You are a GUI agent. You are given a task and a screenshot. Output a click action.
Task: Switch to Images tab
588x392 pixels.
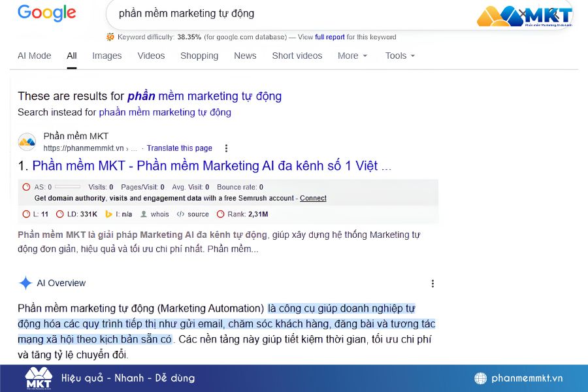pos(107,56)
